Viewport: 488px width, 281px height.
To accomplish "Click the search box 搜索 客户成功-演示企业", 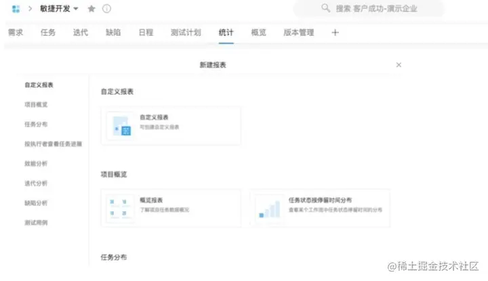I will point(369,8).
